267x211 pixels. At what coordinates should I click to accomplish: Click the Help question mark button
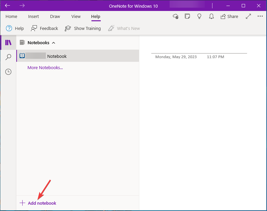tap(15, 28)
